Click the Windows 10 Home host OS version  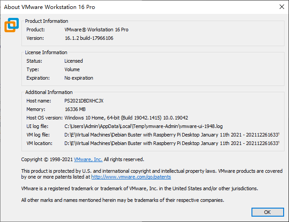pos(126,118)
